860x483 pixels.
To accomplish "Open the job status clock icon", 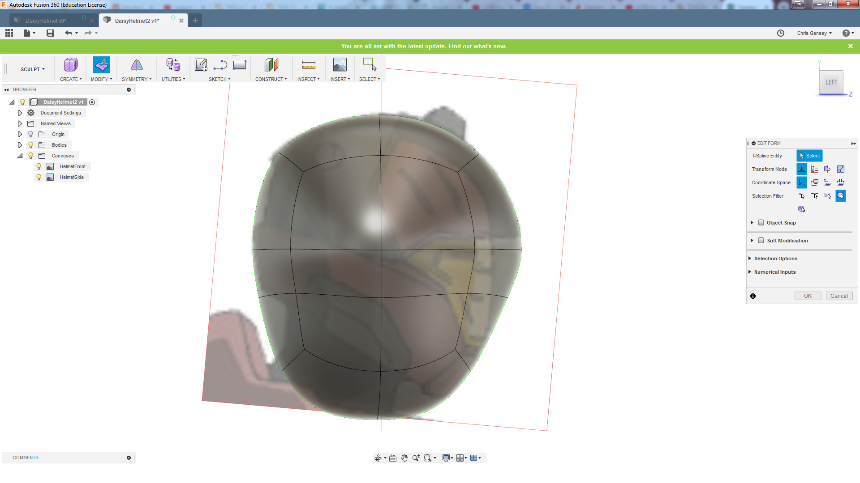I will tap(781, 33).
